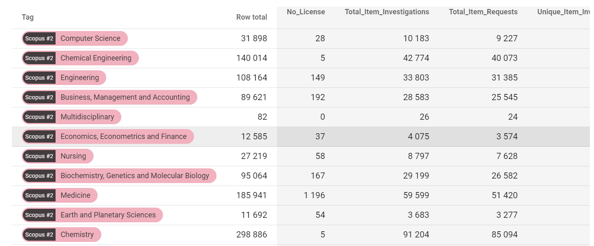The width and height of the screenshot is (594, 246).
Task: Click requests value 26 582
Action: (505, 176)
